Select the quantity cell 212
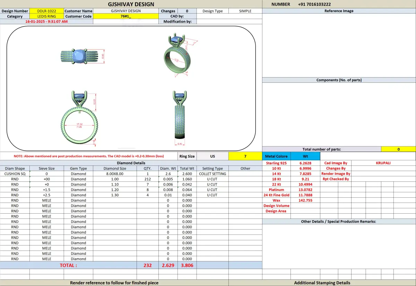The image size is (416, 286). (148, 179)
